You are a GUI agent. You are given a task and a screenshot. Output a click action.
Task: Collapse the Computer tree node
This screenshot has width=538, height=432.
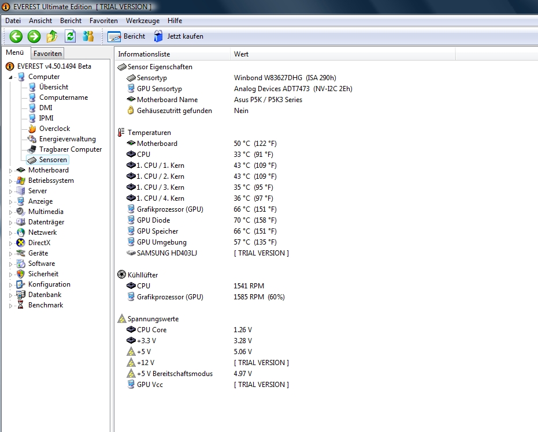point(10,77)
